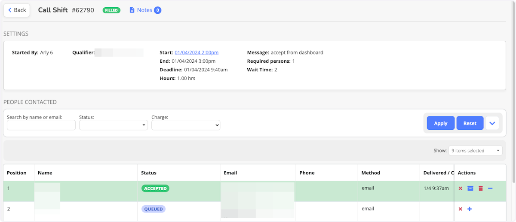Click the ACCEPTED status badge
This screenshot has height=222, width=516.
click(155, 189)
